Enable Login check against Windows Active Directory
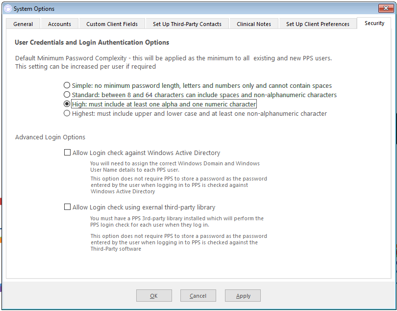 click(67, 153)
